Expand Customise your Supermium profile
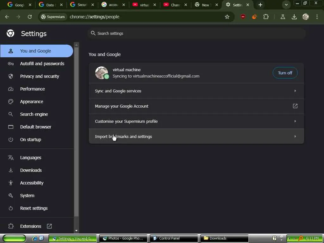 [x=196, y=121]
